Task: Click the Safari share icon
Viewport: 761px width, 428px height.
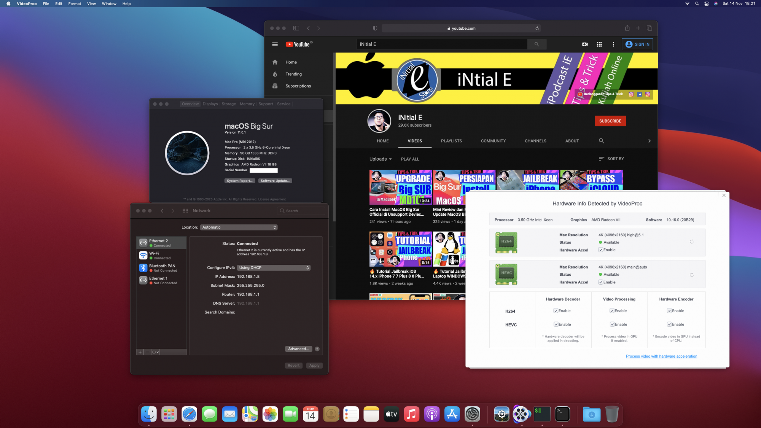Action: click(627, 28)
